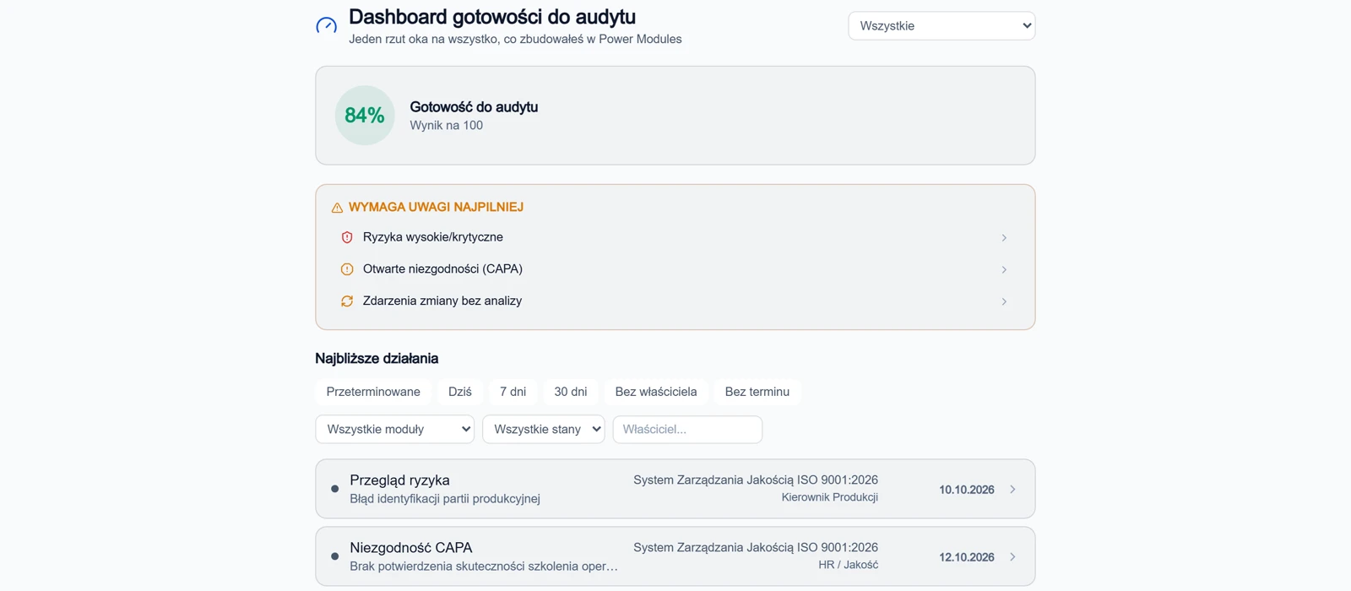Click the ISO 9001:2026 text on 'Niezgodność CAPA' card

point(756,547)
